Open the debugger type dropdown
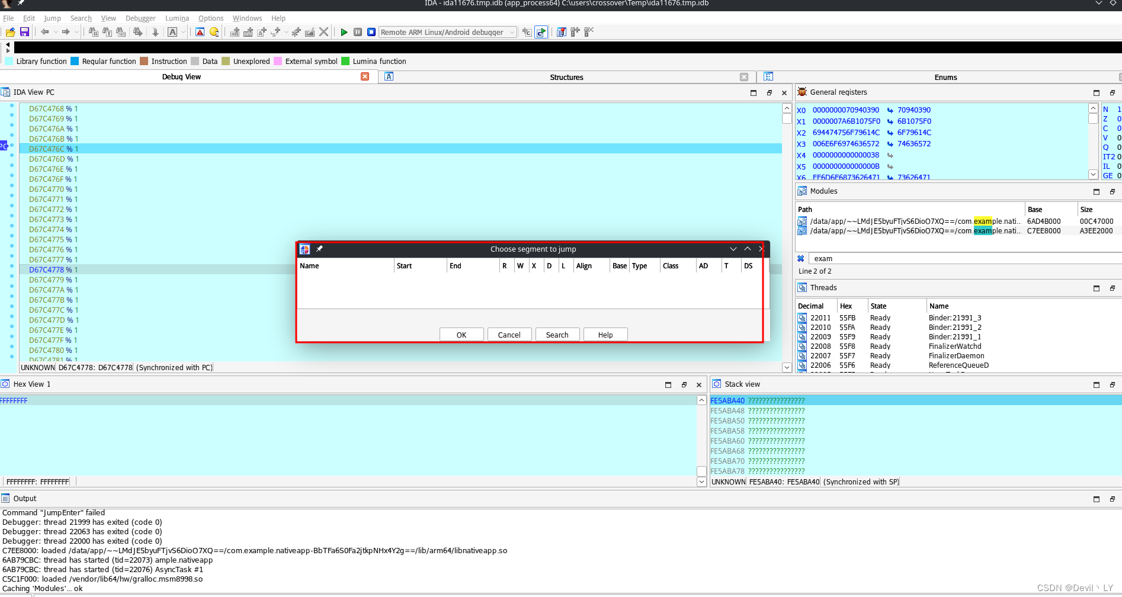1122x597 pixels. 448,32
